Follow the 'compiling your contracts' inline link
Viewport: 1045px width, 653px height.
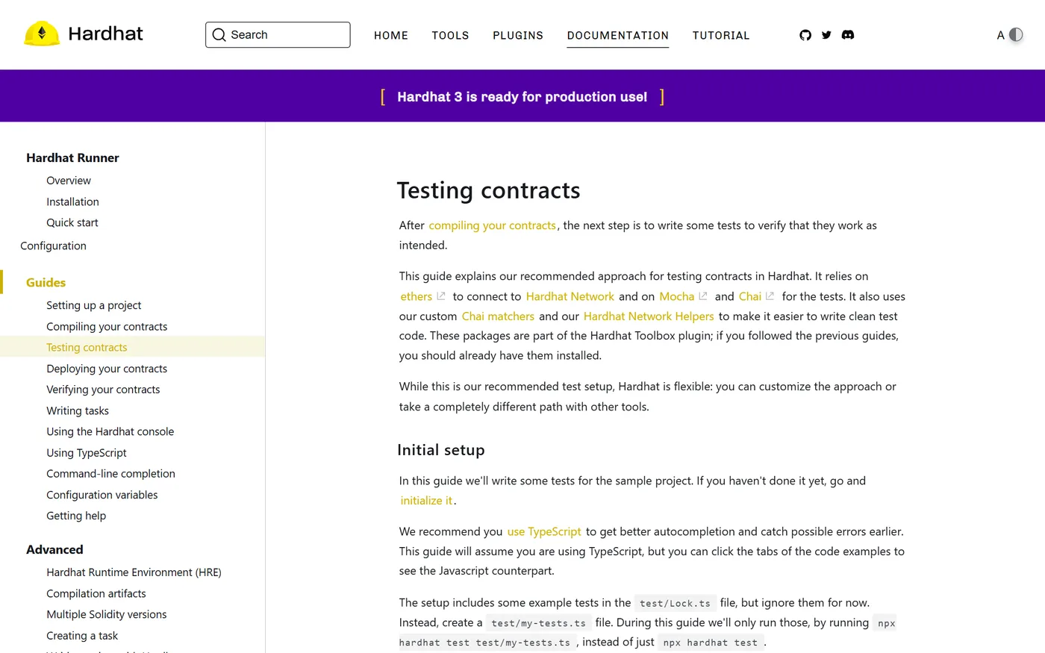pos(493,225)
